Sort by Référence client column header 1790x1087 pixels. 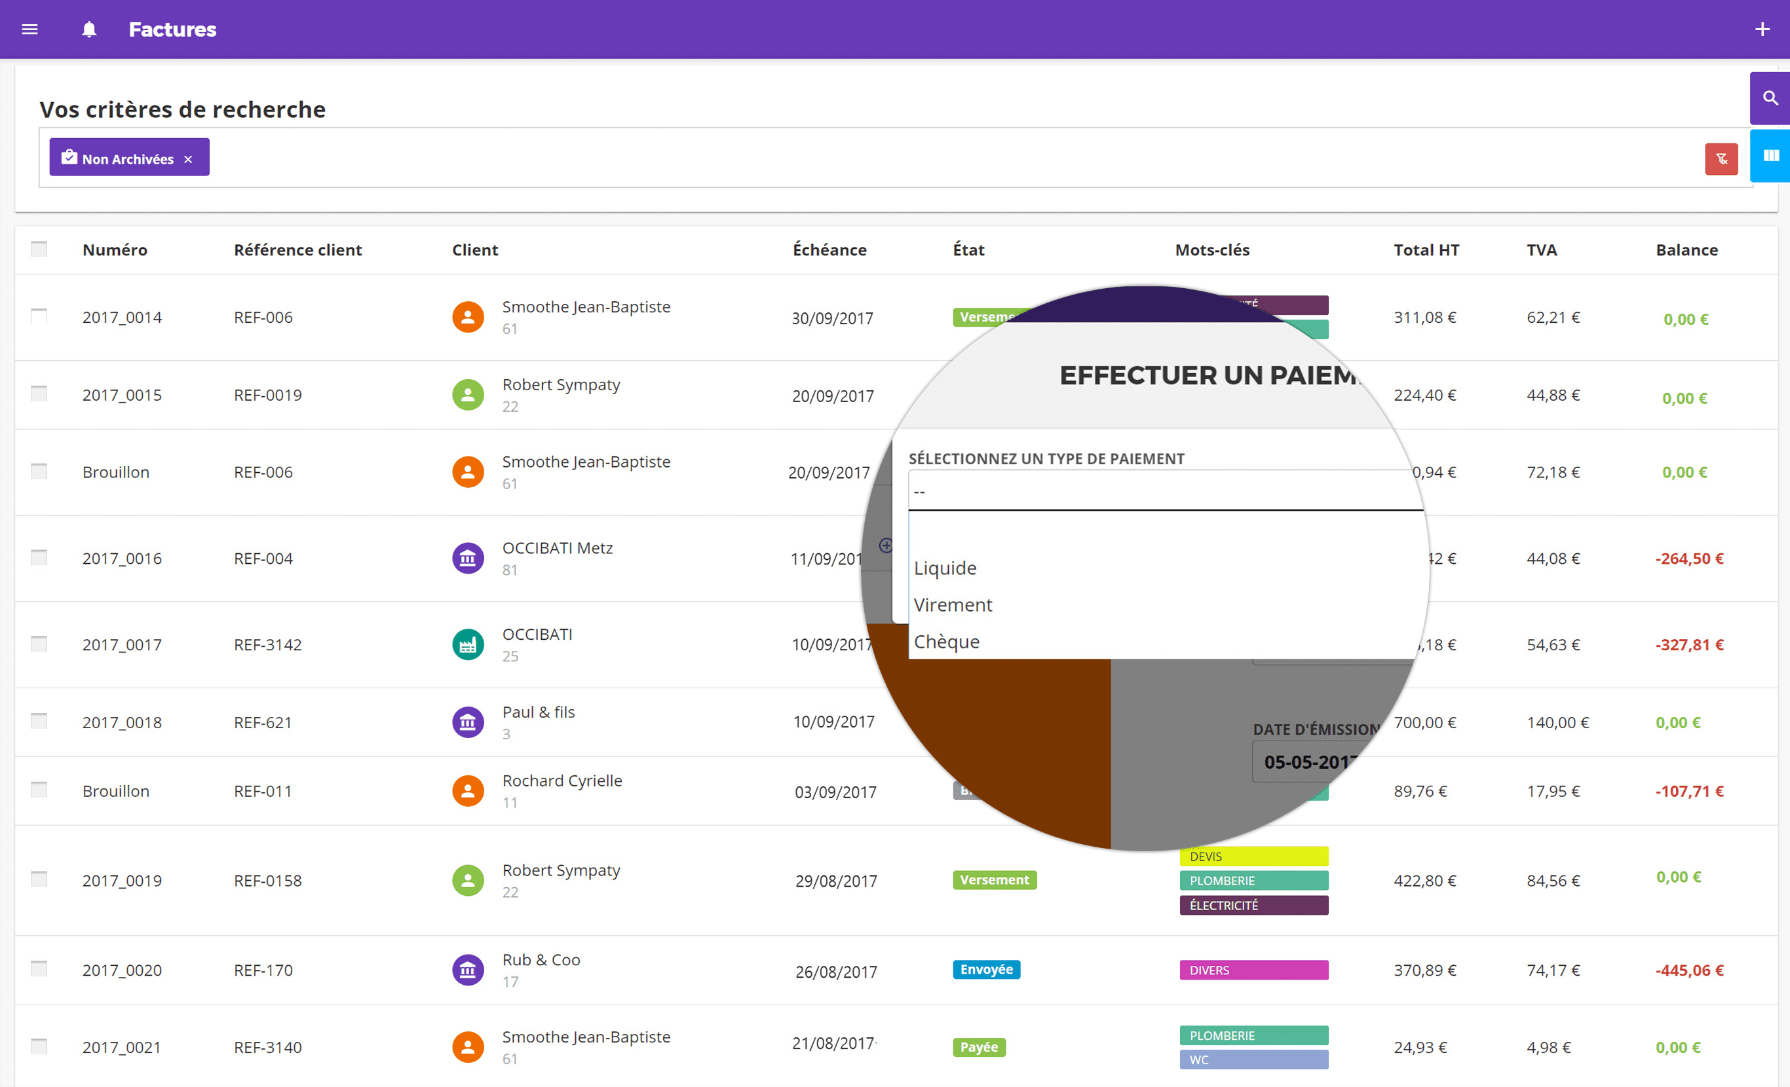[298, 249]
